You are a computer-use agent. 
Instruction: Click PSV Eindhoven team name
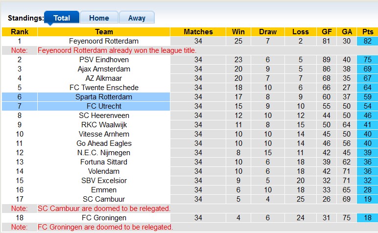[104, 60]
